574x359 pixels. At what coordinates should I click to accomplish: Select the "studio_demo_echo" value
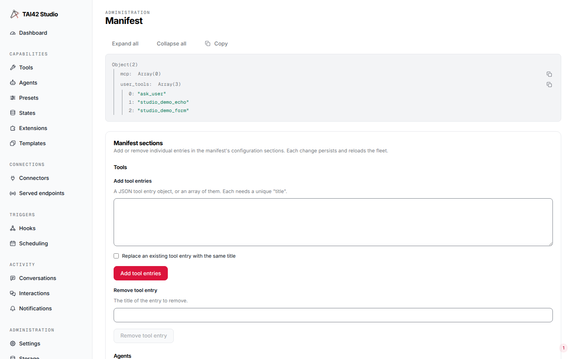pos(163,102)
